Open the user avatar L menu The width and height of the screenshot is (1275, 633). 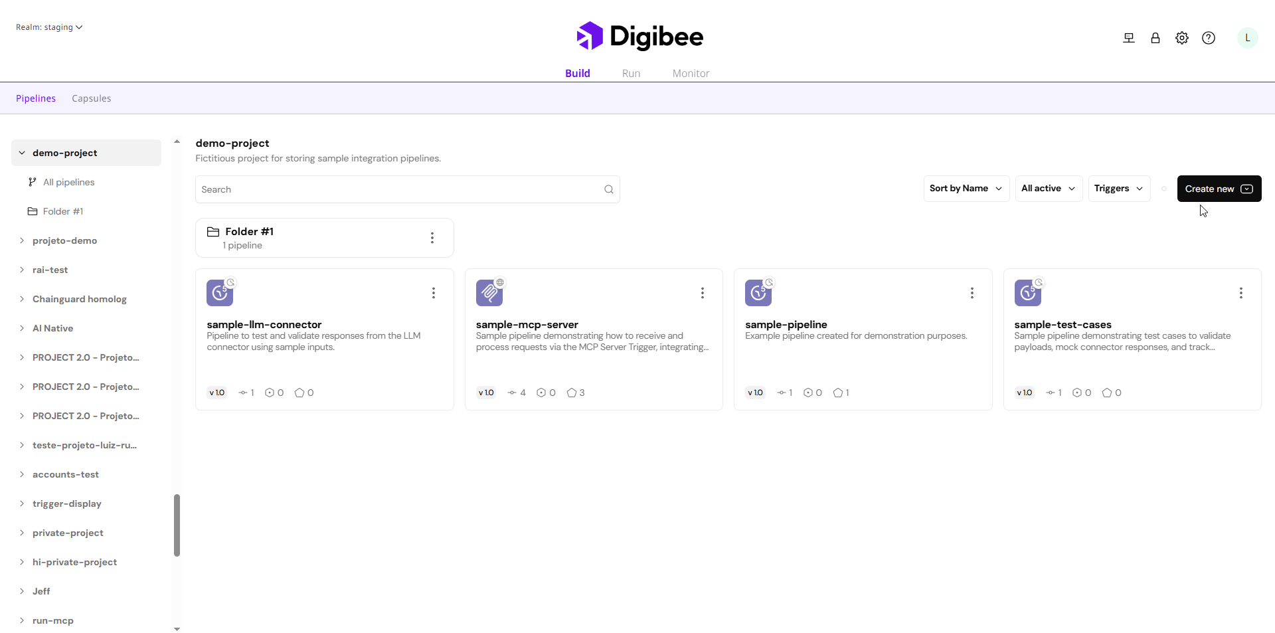click(x=1247, y=38)
